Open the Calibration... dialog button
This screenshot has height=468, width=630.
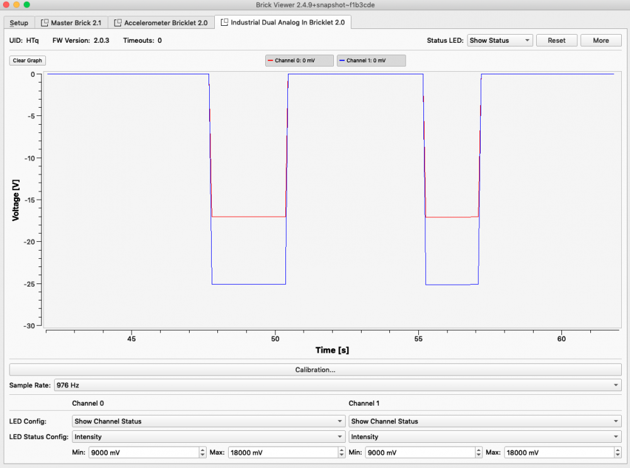tap(315, 370)
